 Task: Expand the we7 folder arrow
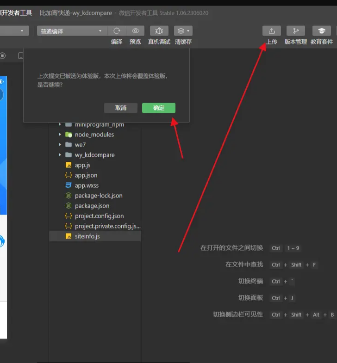60,145
